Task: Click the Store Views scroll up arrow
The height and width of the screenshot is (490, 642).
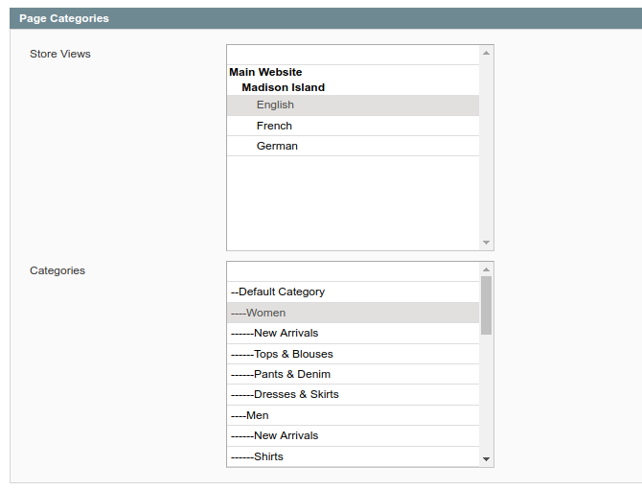Action: point(487,53)
